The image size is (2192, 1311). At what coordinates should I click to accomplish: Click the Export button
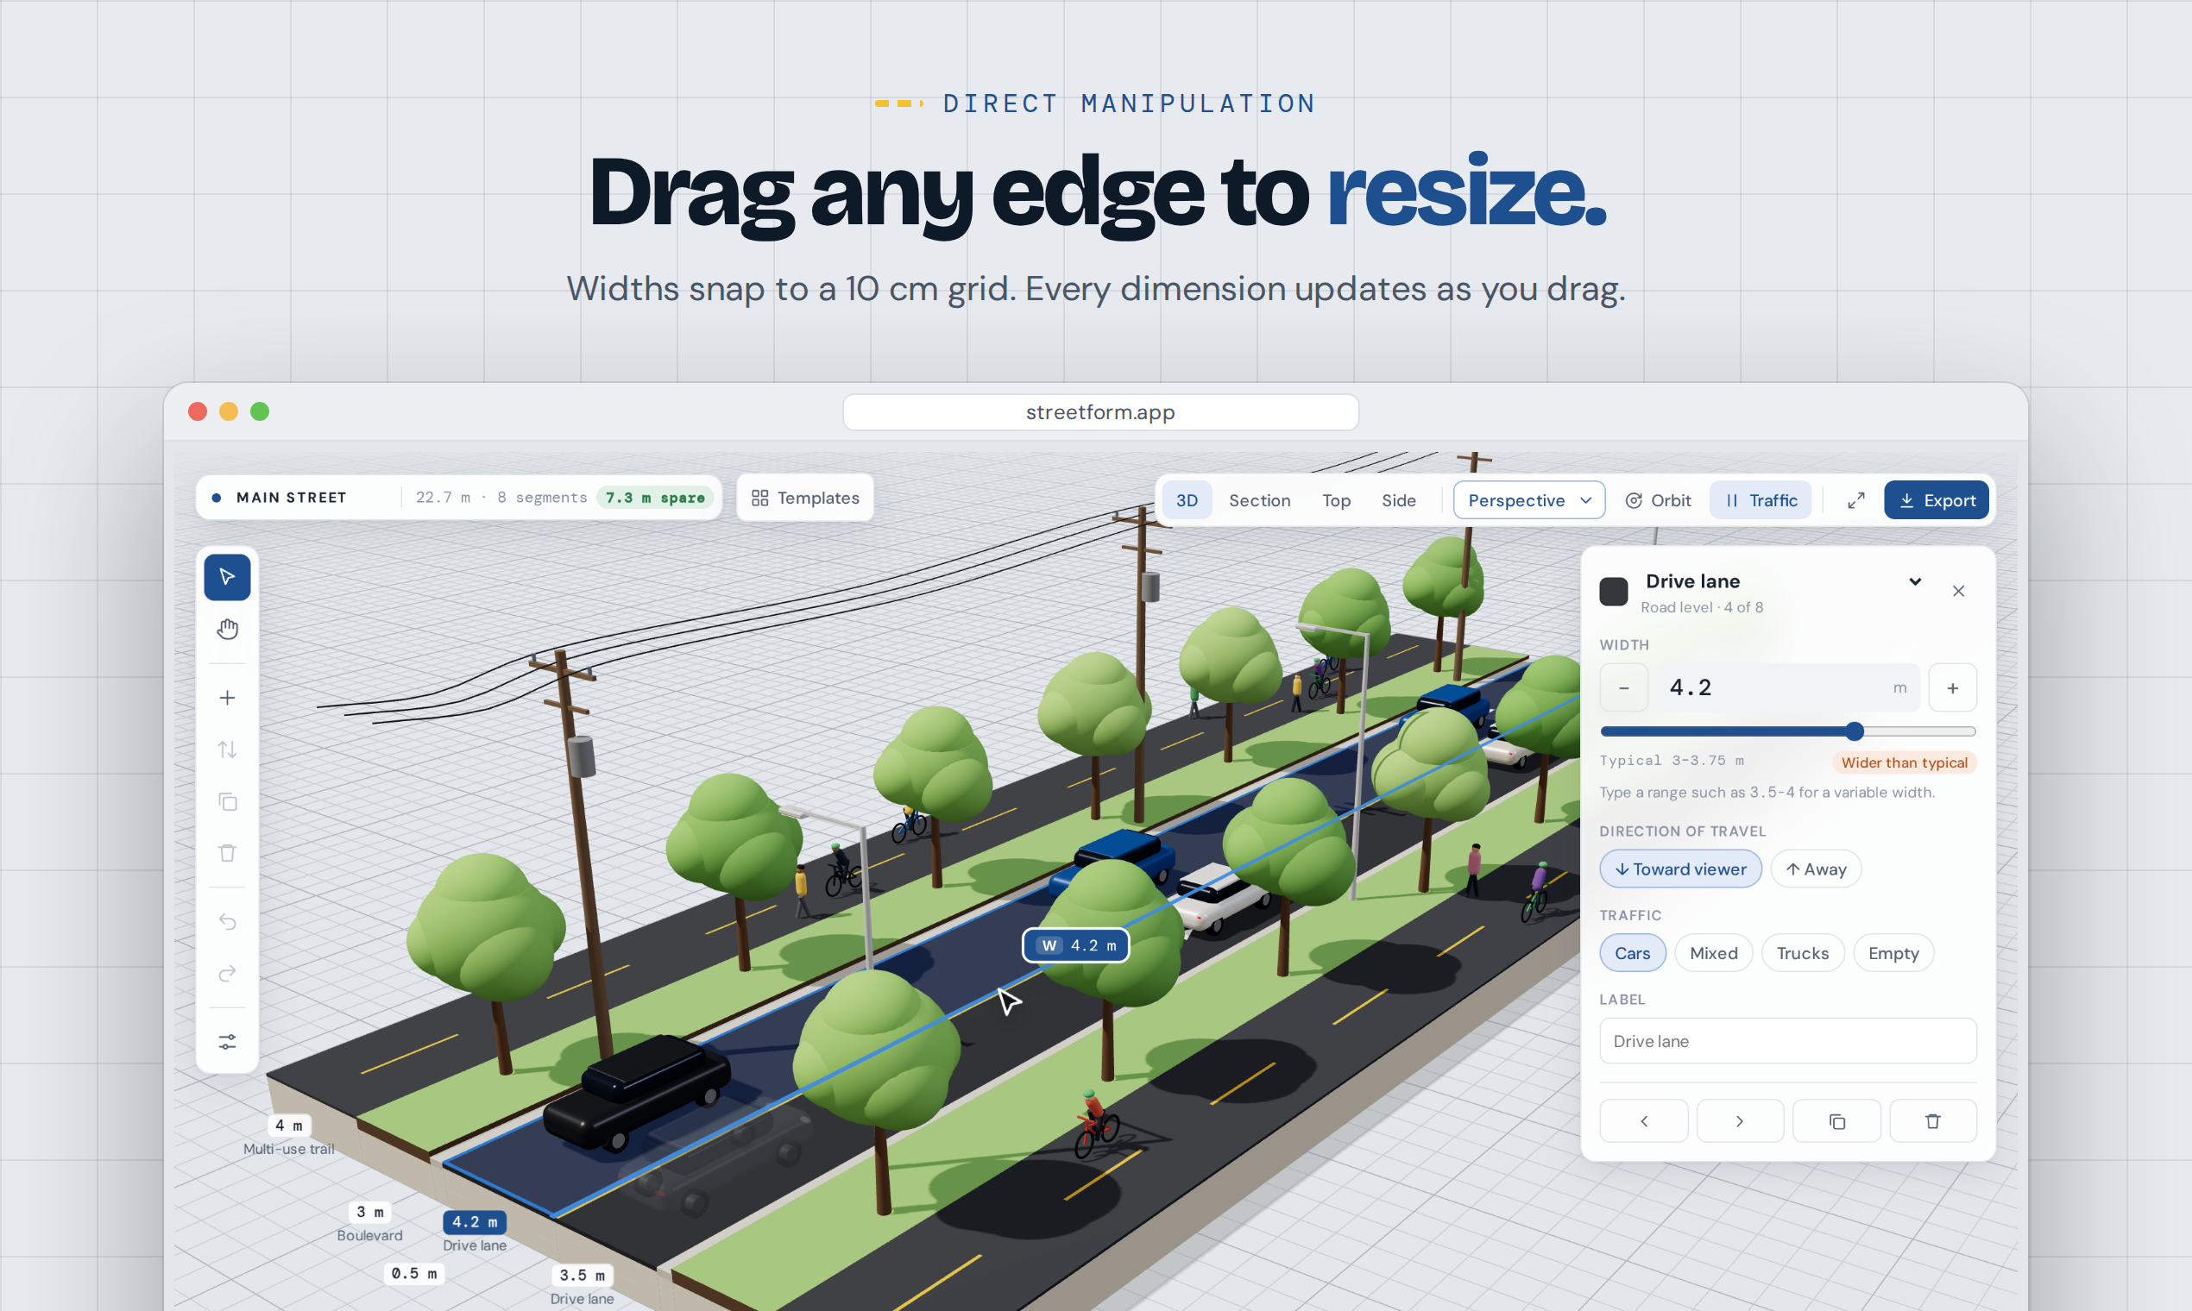(1936, 500)
